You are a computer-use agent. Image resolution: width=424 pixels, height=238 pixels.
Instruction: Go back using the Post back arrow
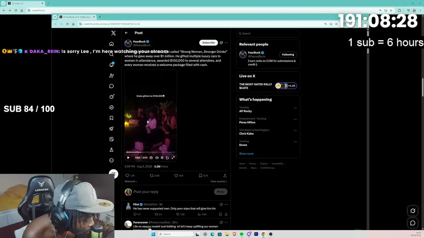tap(126, 33)
